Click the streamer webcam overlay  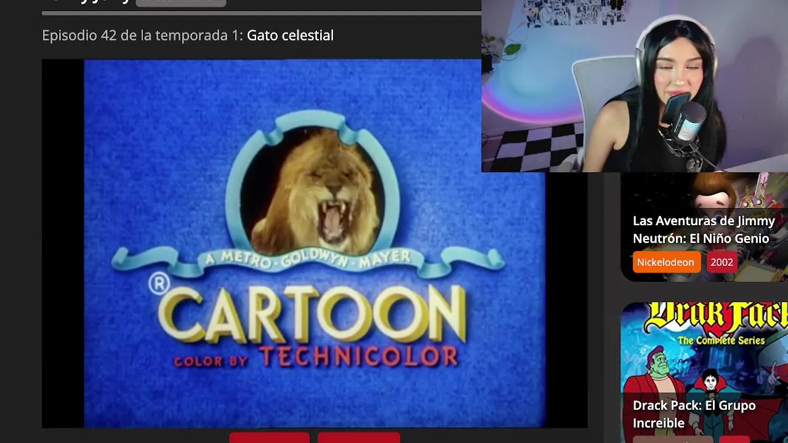click(635, 86)
